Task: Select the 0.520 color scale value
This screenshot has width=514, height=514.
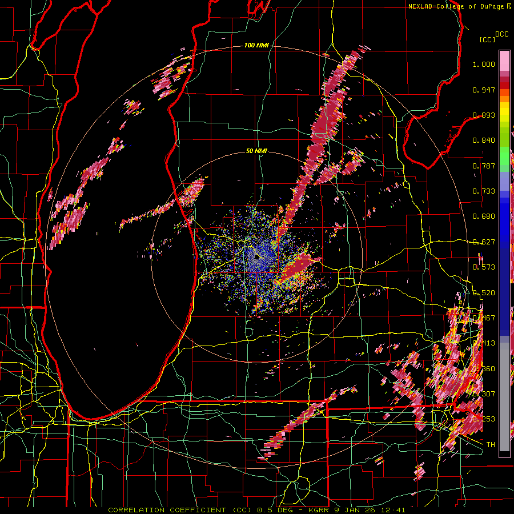Action: (x=484, y=293)
